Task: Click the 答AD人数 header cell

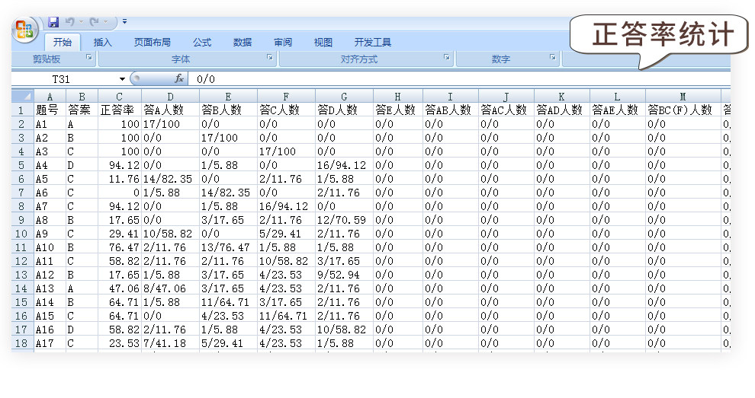Action: [x=561, y=110]
